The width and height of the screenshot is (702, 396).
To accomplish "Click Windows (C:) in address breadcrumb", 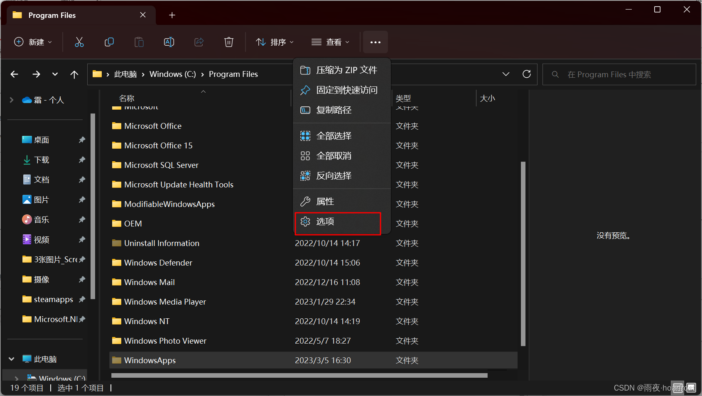I will click(x=173, y=74).
